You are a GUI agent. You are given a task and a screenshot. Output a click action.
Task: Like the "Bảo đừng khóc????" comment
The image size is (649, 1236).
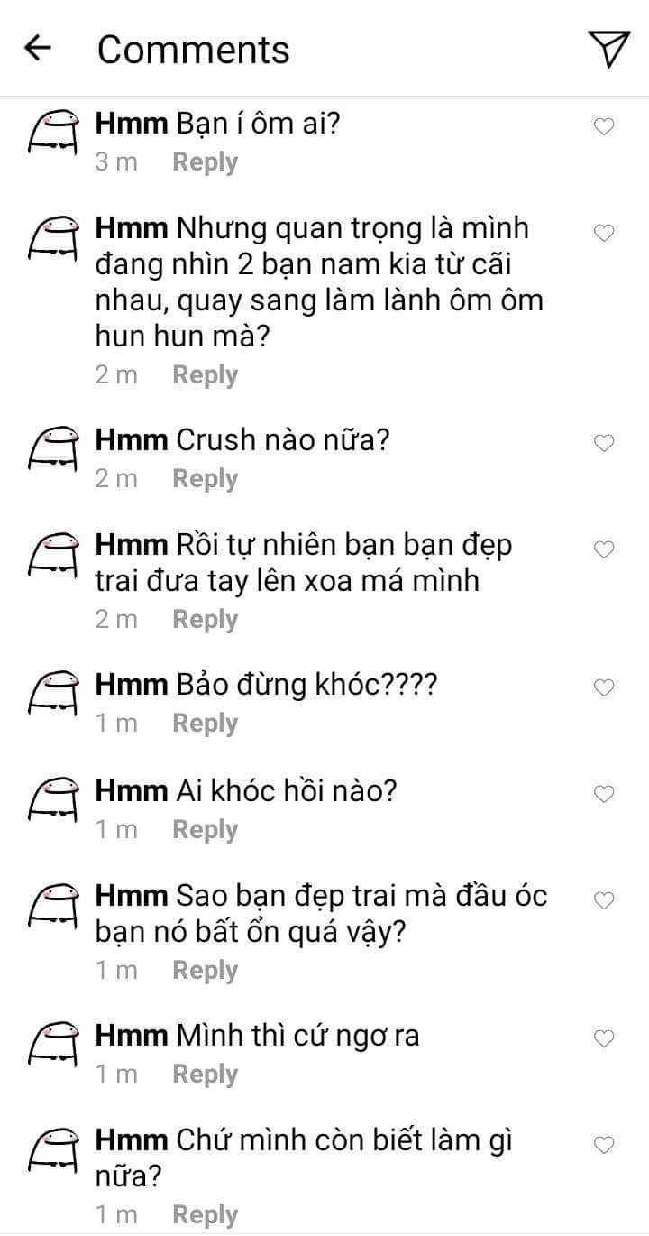(604, 688)
